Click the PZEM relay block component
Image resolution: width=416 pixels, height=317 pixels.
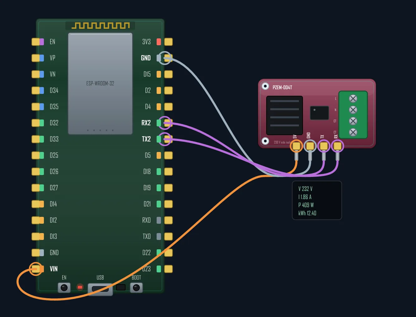point(285,115)
